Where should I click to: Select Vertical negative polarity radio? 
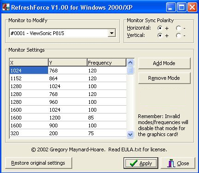coord(178,36)
